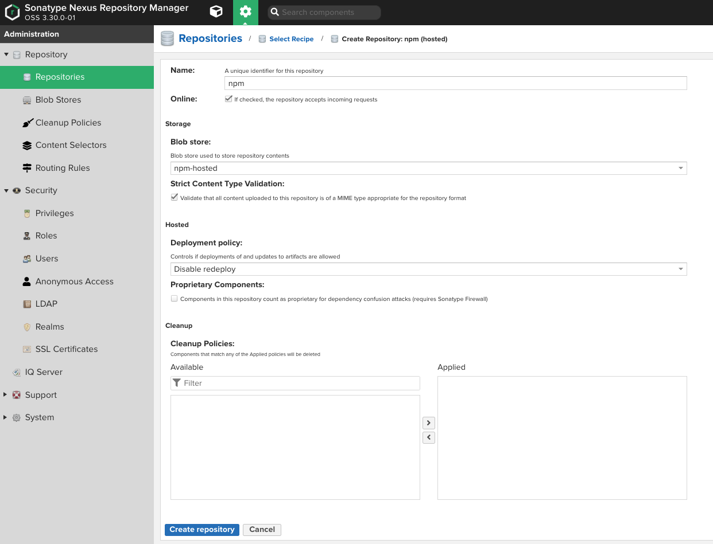Click the System gear icon in sidebar
The width and height of the screenshot is (713, 544).
click(x=17, y=417)
